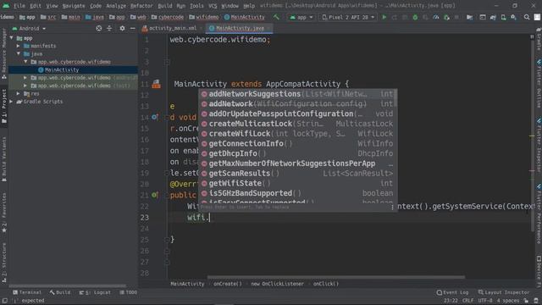Toggle the Build Variants side tool window
The image size is (542, 305).
pyautogui.click(x=3, y=159)
